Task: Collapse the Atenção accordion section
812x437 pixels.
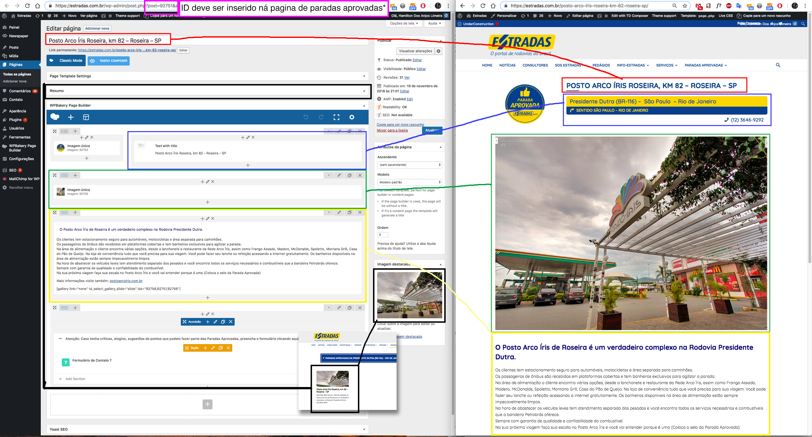Action: (60, 339)
